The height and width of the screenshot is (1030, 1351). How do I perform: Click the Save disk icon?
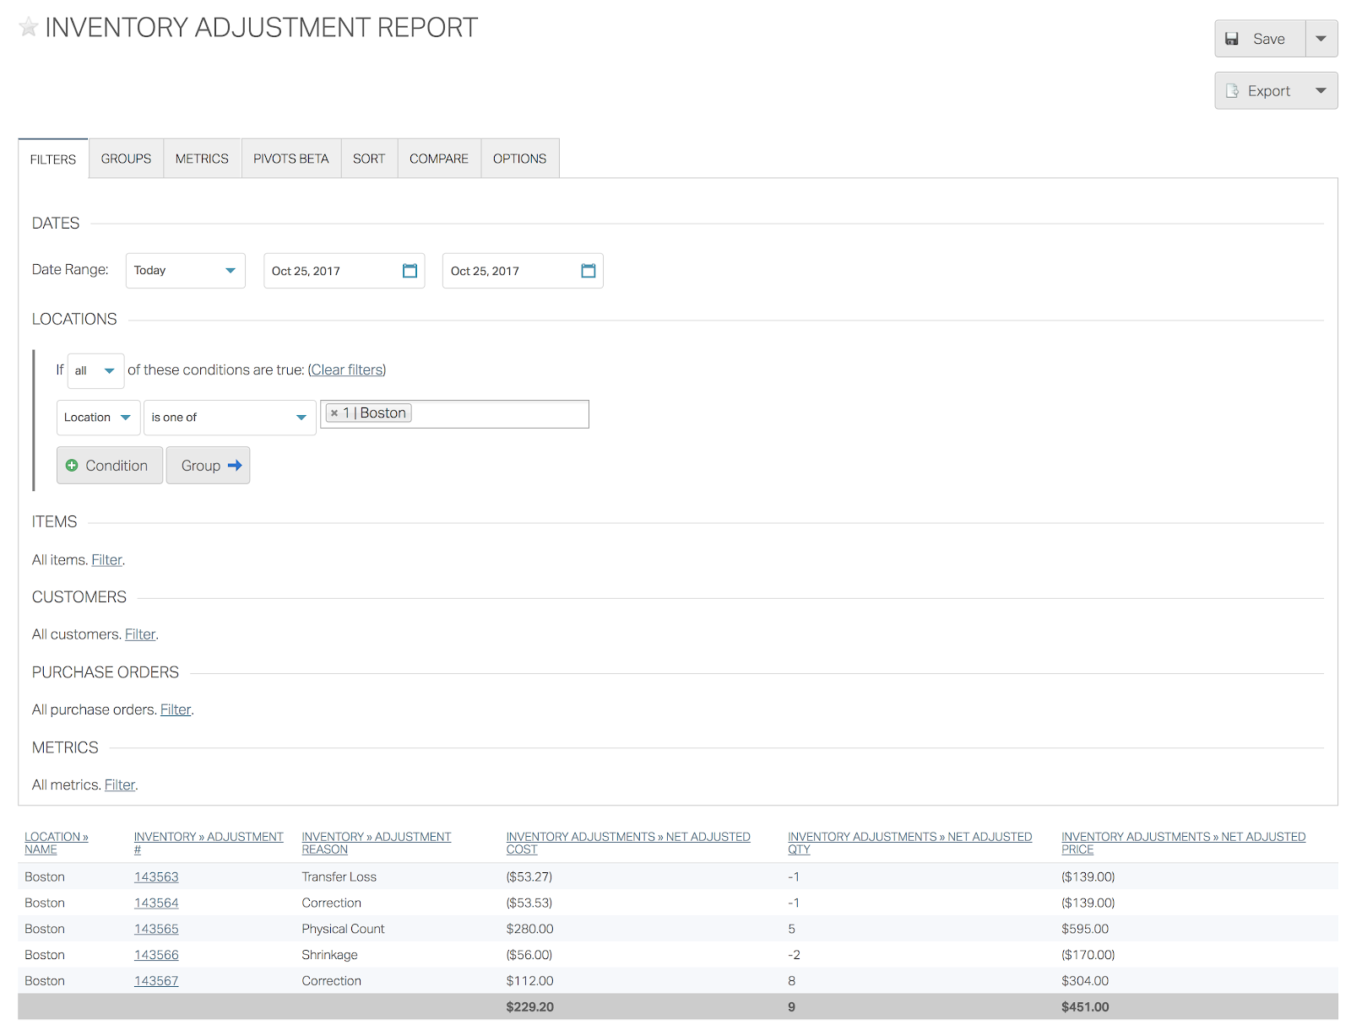click(x=1234, y=38)
